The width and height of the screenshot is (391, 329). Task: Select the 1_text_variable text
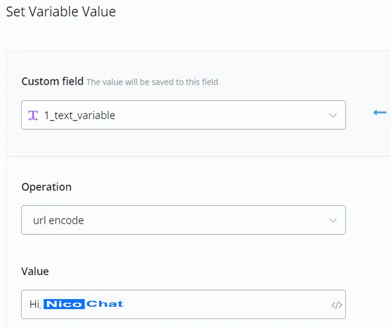[x=80, y=115]
